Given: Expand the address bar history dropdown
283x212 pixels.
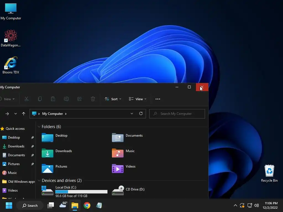Looking at the screenshot, I should point(132,113).
